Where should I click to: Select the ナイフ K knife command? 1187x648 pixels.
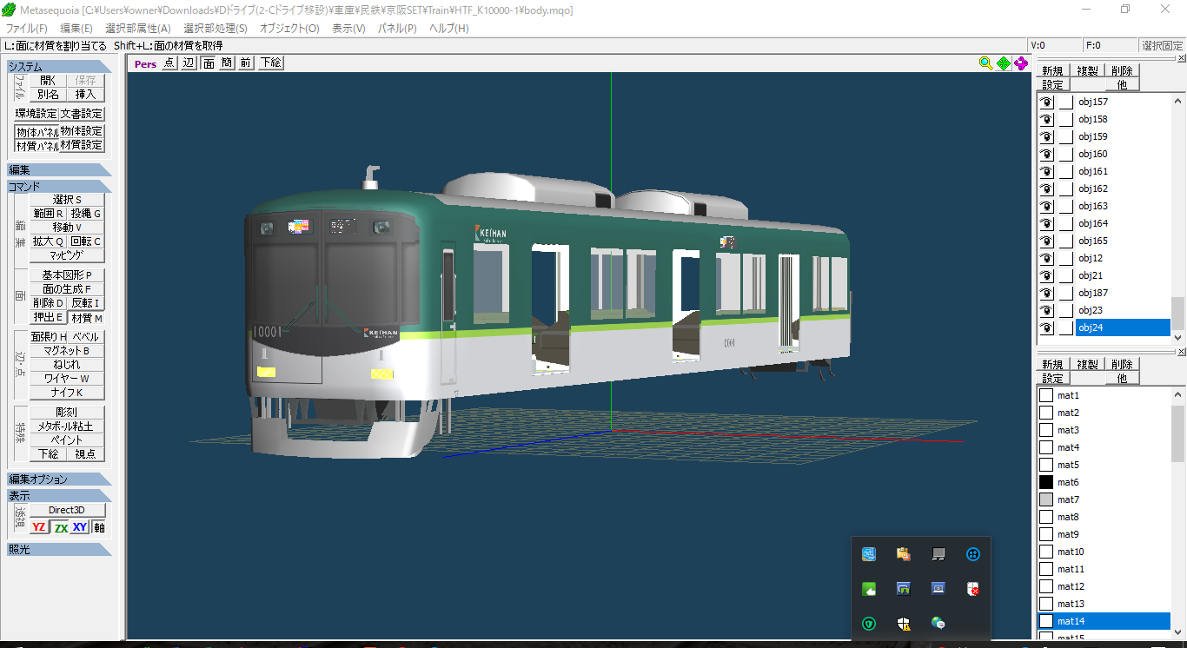click(67, 393)
